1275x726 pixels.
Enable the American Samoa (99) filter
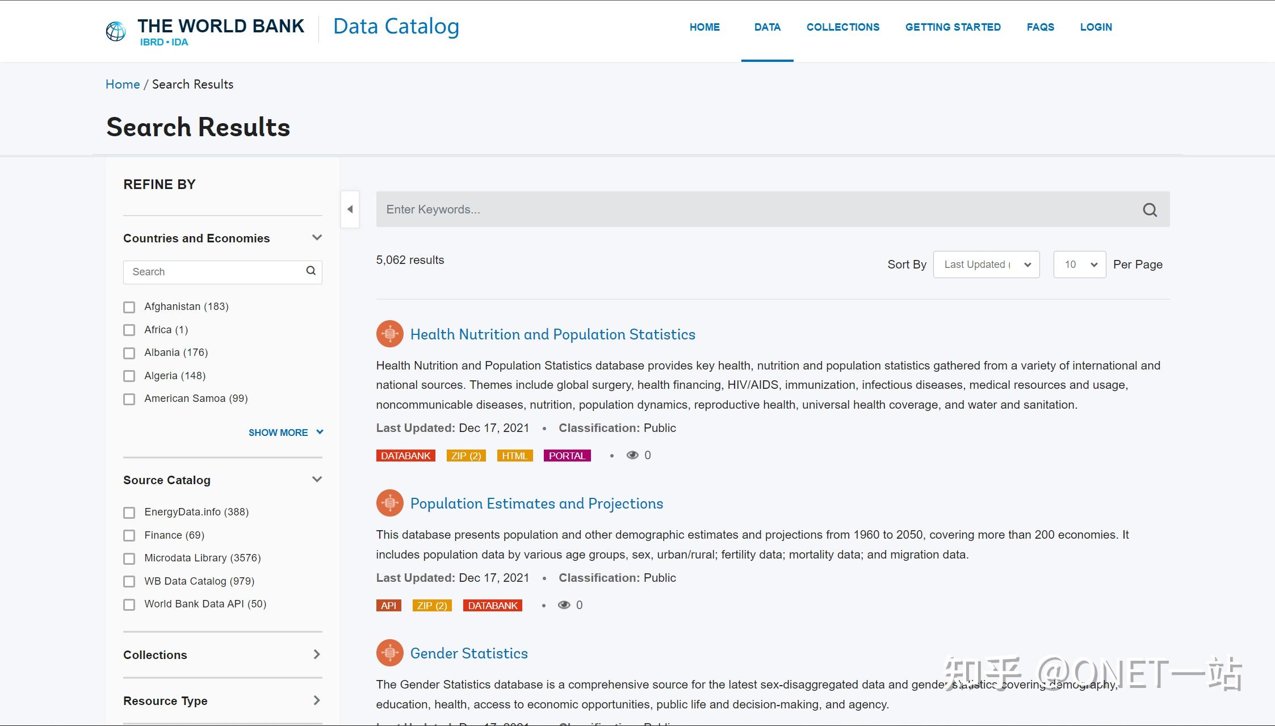tap(129, 399)
